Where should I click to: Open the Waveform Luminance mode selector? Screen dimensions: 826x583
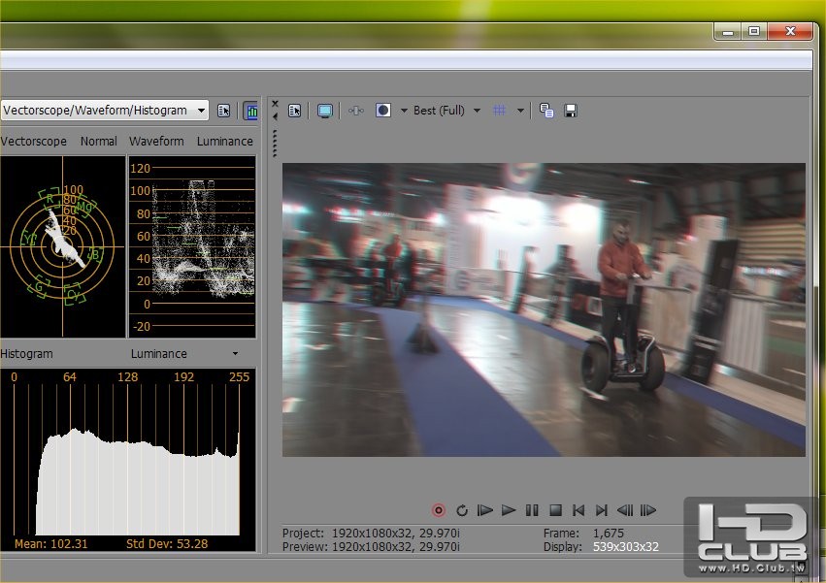click(225, 141)
